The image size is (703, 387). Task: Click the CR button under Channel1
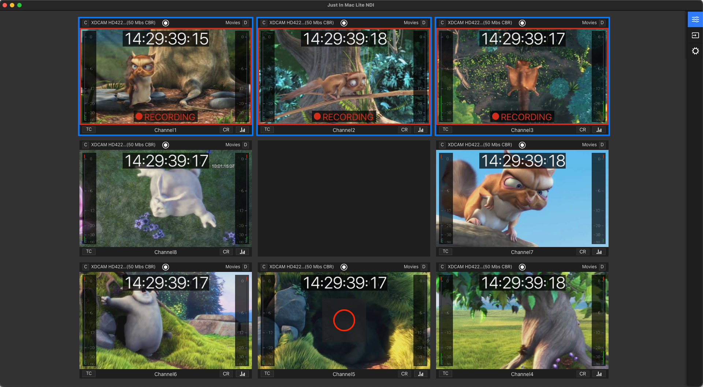coord(226,130)
